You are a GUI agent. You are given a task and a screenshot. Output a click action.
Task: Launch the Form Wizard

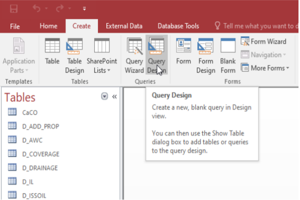point(264,42)
